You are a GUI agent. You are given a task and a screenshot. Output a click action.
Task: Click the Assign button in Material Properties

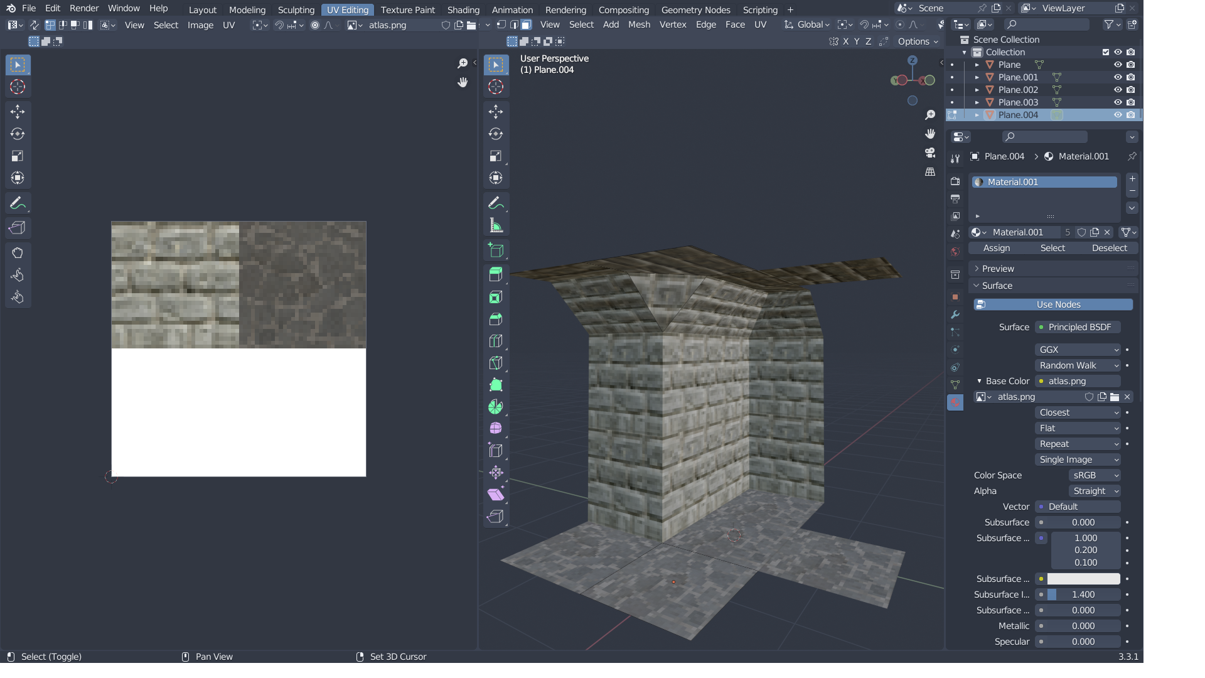click(x=997, y=248)
